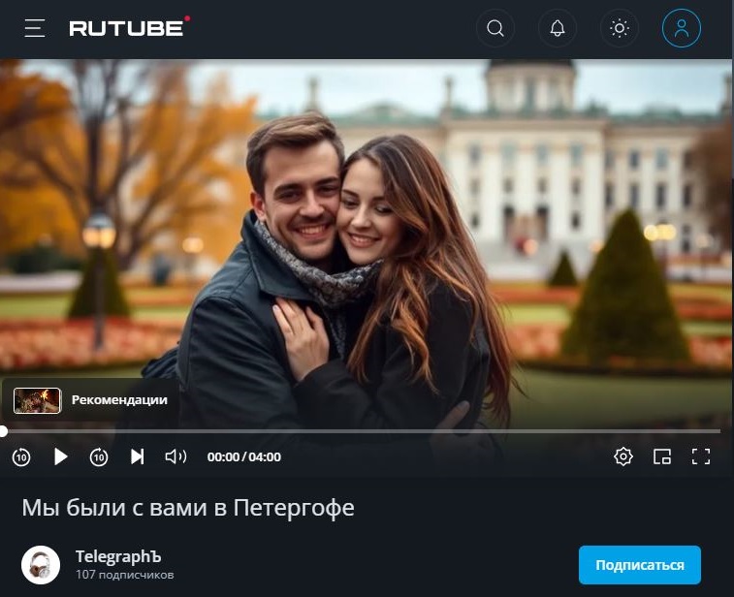The image size is (734, 597).
Task: Enable picture-in-picture mode
Action: pyautogui.click(x=662, y=456)
